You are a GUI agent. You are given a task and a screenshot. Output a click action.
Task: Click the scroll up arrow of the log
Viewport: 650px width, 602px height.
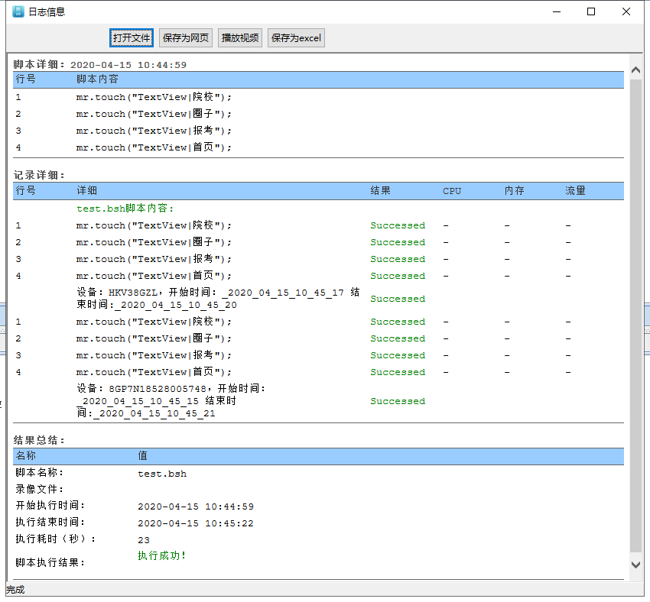click(635, 70)
